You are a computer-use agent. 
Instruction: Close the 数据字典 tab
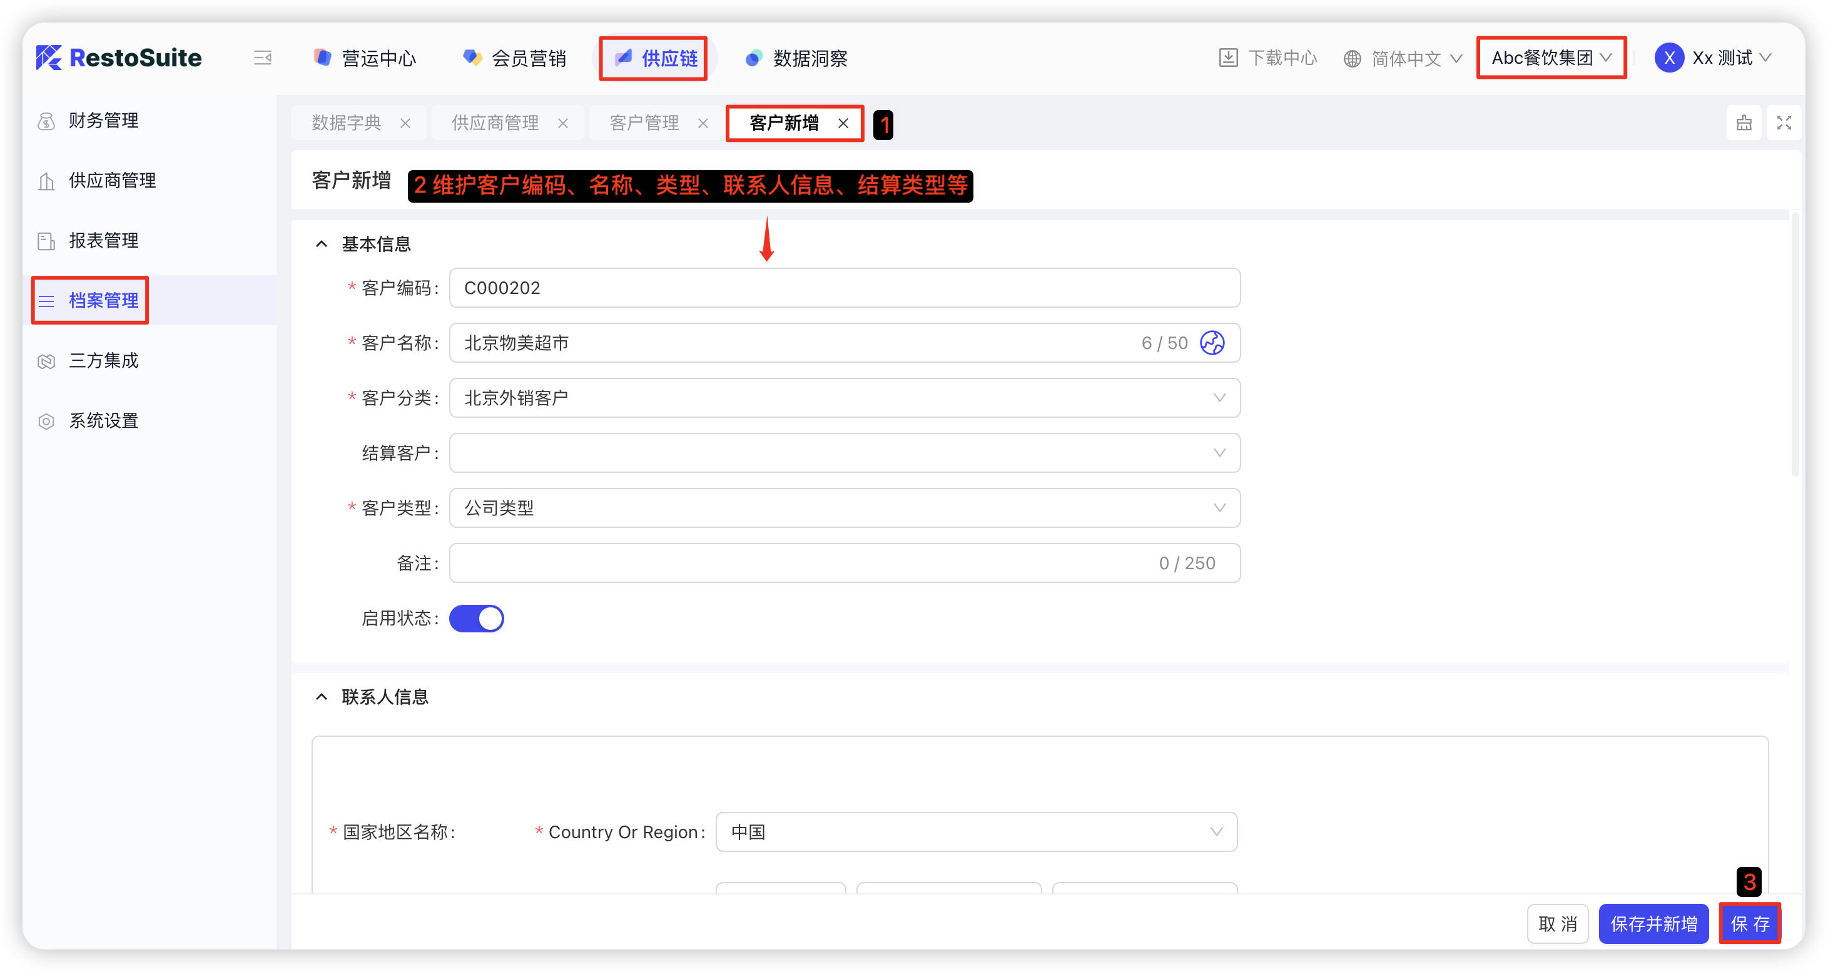(x=405, y=123)
